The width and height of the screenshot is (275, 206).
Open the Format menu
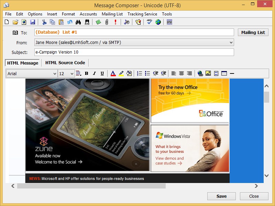point(68,14)
